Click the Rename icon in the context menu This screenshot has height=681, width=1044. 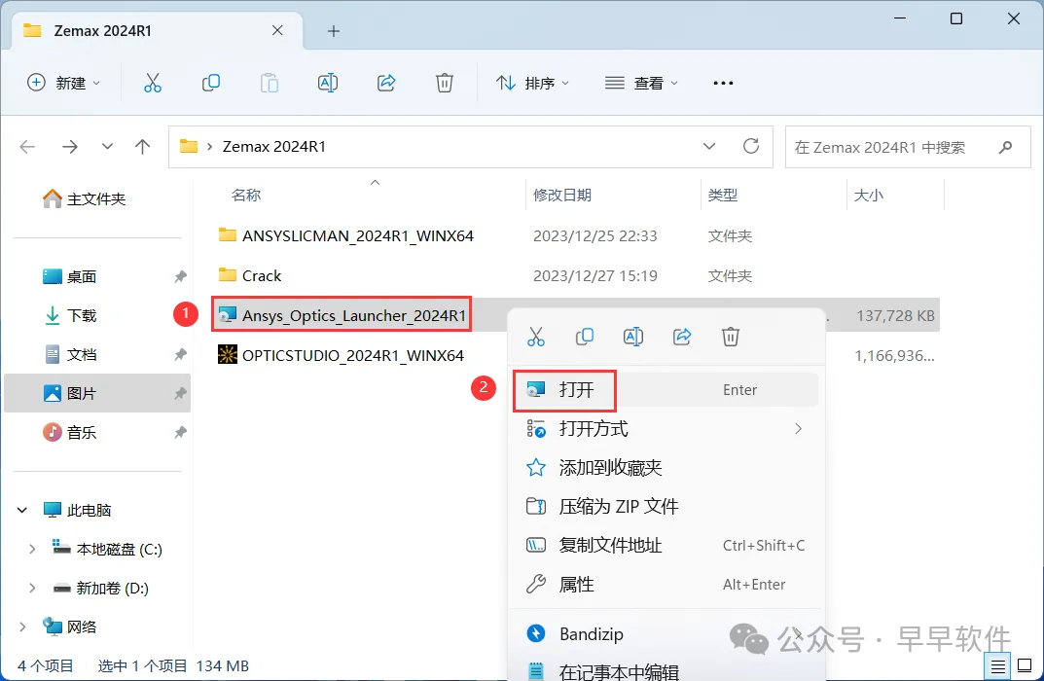coord(633,337)
